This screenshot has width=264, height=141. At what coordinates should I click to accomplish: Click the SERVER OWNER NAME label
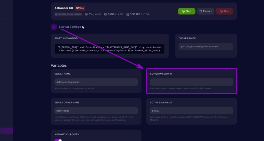67,103
